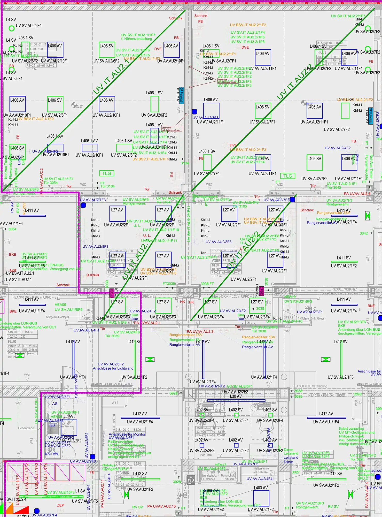
Task: Click the cyan OP Folienfab tag IT AU 2.1-1
Action: click(181, 96)
